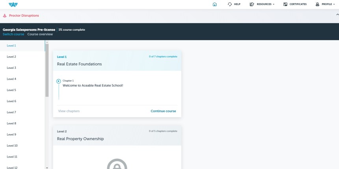Click the sidebar scroll down arrow
Screen dimensions: 339x169
click(47, 167)
